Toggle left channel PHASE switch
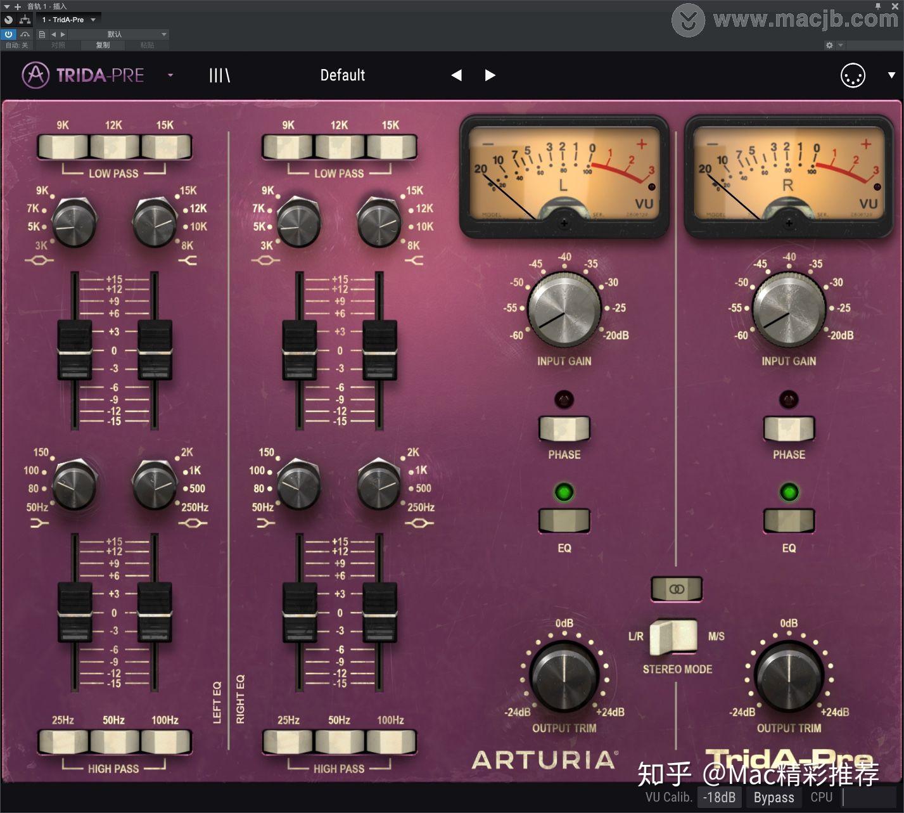This screenshot has height=813, width=904. point(564,429)
